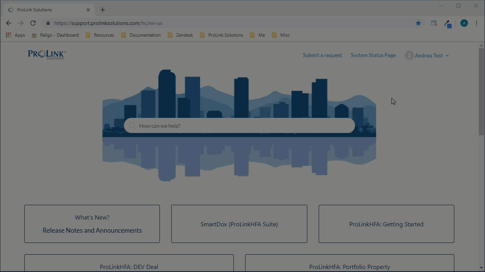Open the Zendesk bookmarks folder
The image size is (485, 272).
pyautogui.click(x=184, y=35)
